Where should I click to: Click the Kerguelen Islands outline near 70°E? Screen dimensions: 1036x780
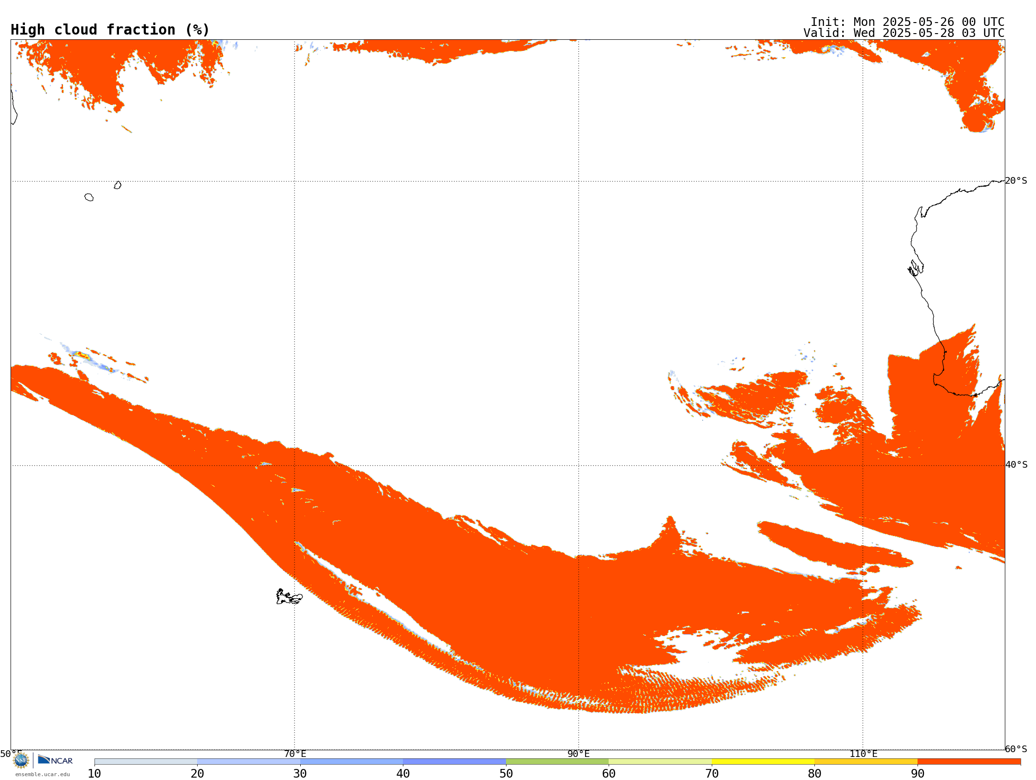click(x=289, y=597)
